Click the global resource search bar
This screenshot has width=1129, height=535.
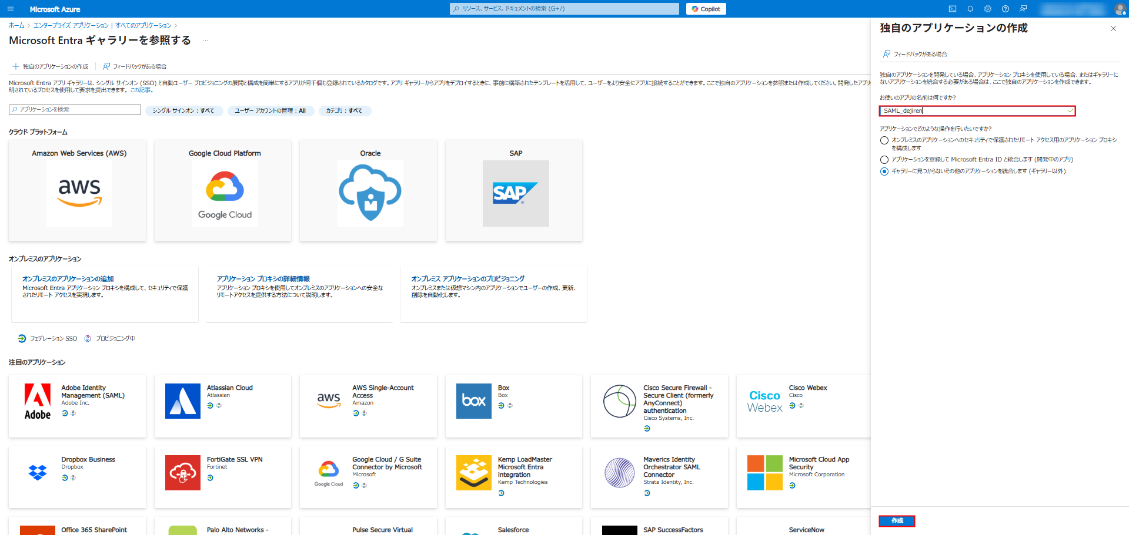click(x=564, y=9)
